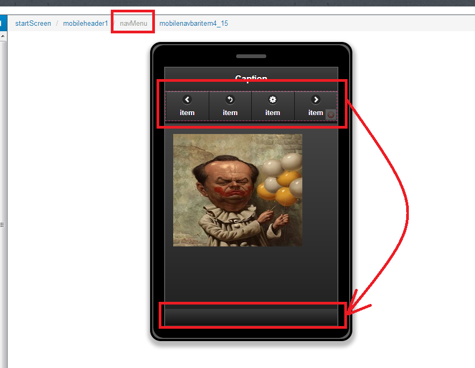This screenshot has width=475, height=368.
Task: Click the up arrow of left scrollbar
Action: 3,36
